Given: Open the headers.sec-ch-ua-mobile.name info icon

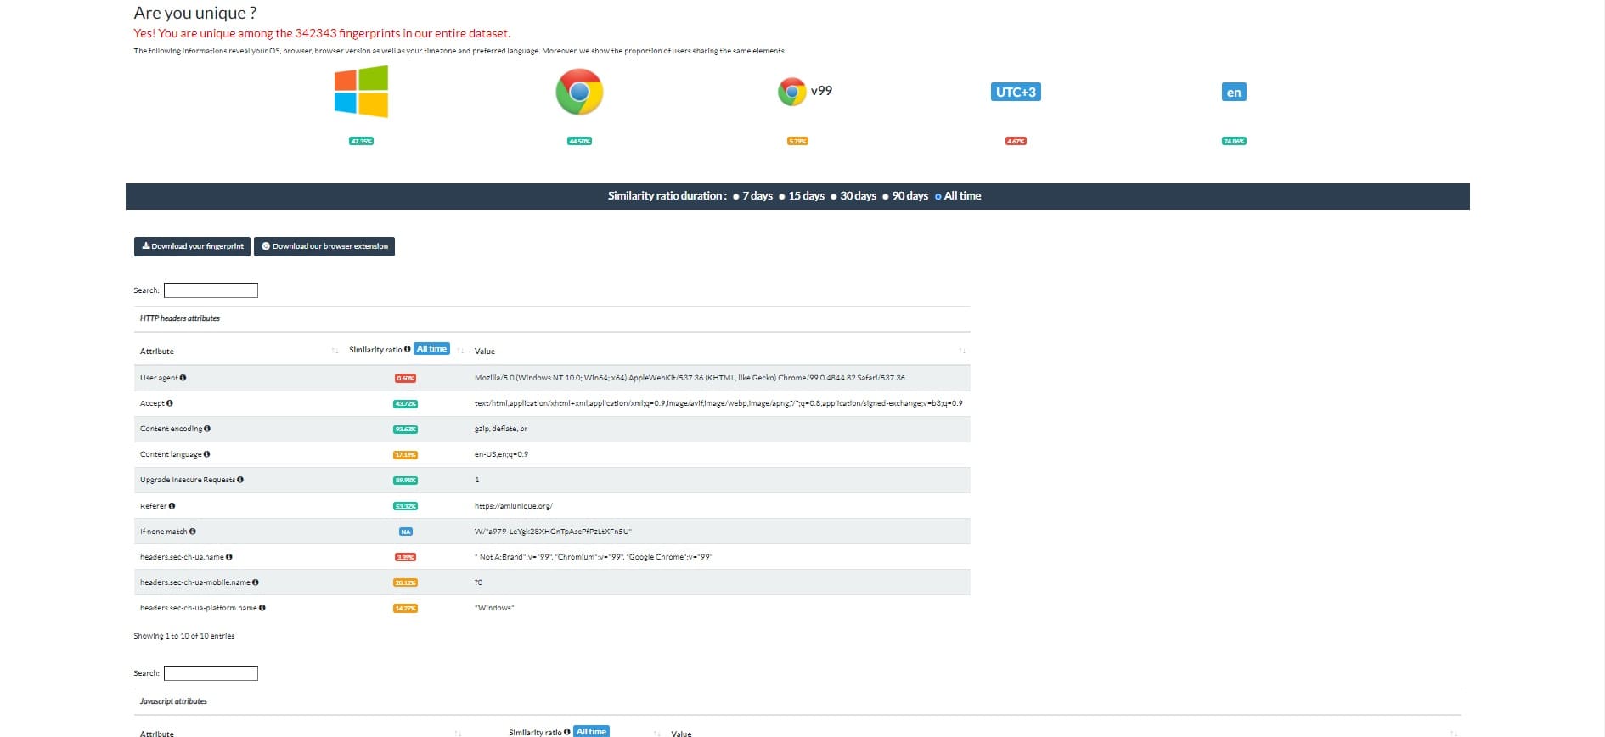Looking at the screenshot, I should click(x=256, y=582).
